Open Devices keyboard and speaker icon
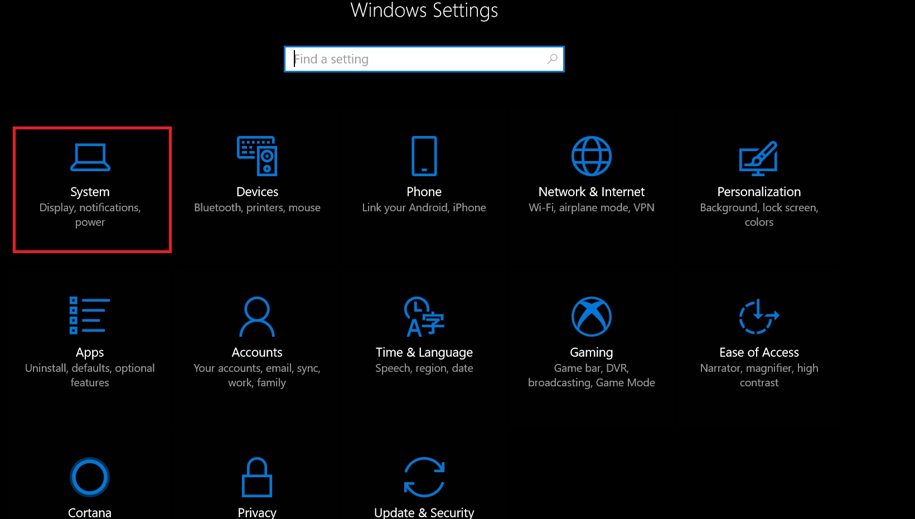This screenshot has height=519, width=915. 257,156
